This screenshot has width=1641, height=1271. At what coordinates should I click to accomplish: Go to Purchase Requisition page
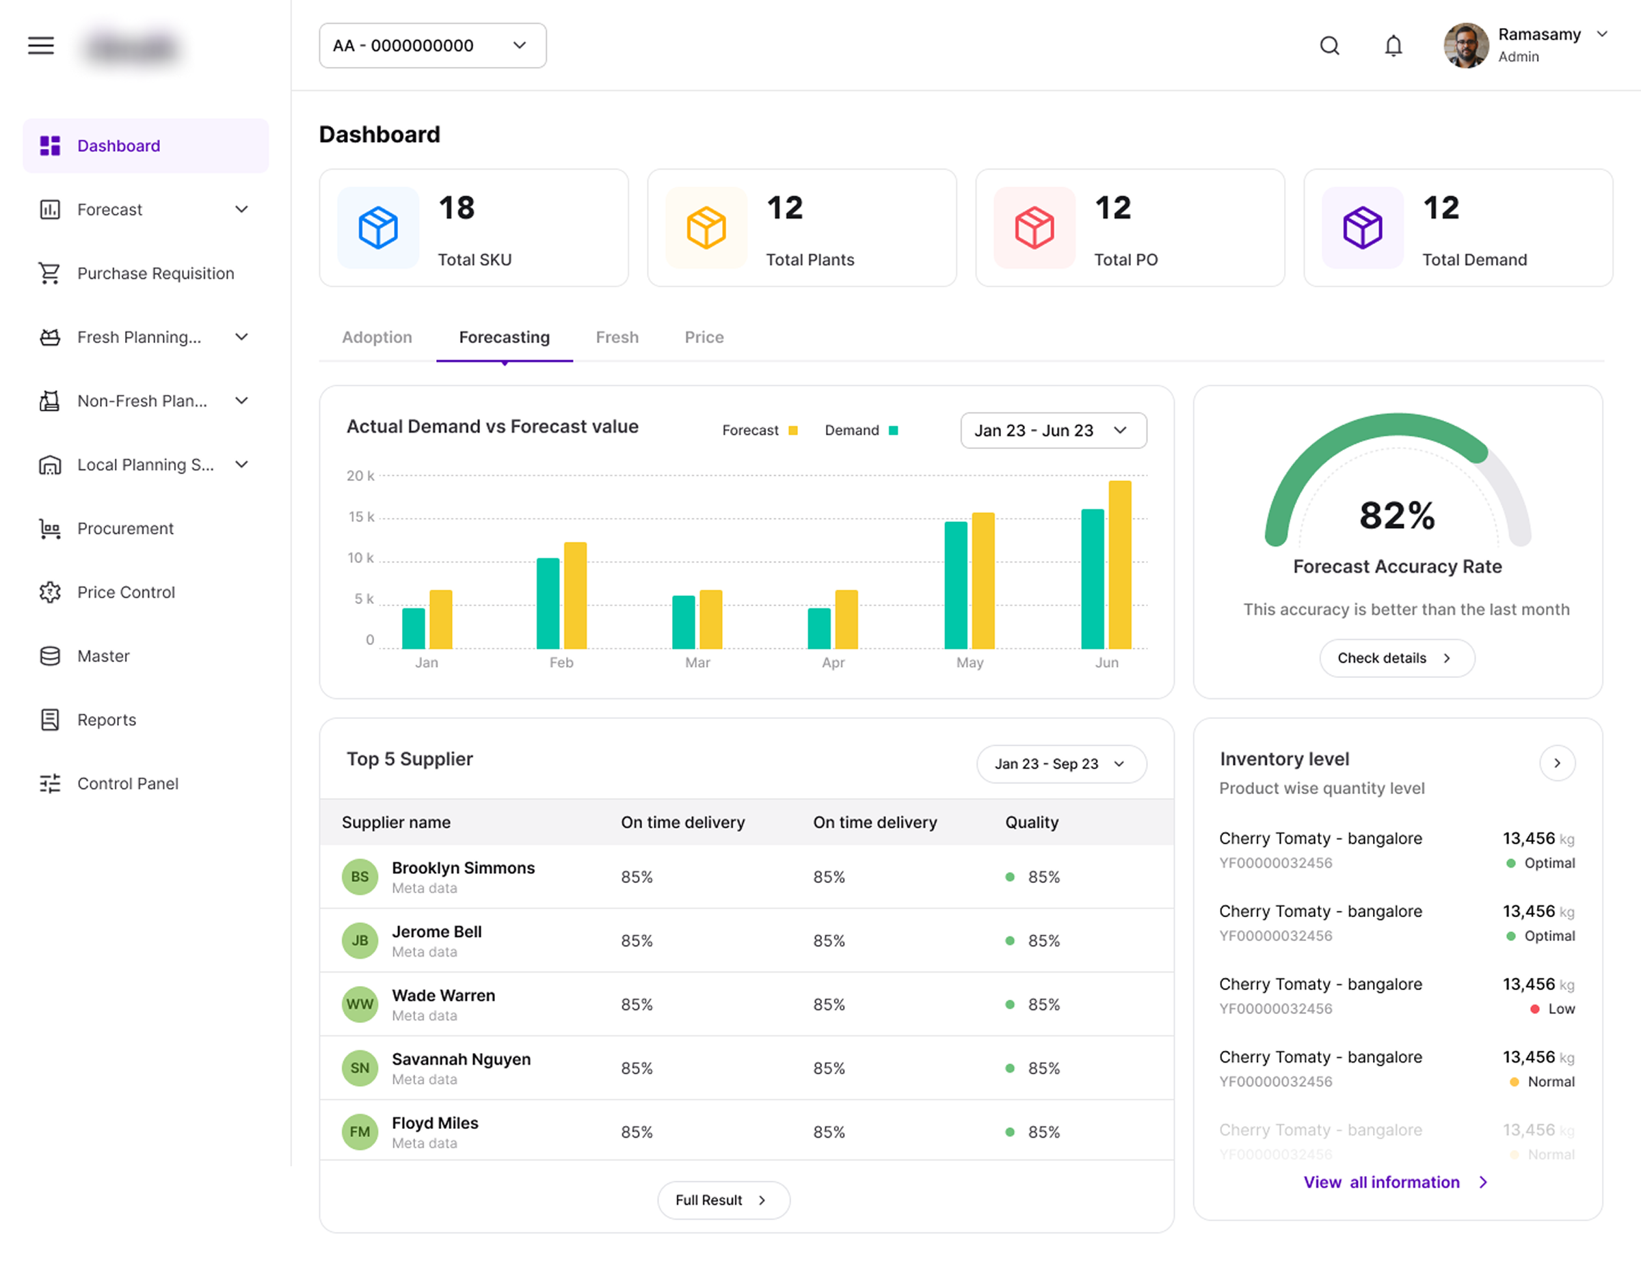(x=146, y=273)
